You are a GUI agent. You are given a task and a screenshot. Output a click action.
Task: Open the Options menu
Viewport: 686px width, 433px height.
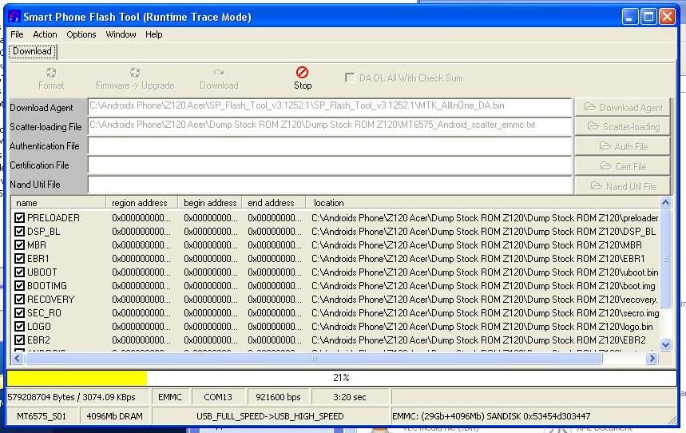click(81, 34)
